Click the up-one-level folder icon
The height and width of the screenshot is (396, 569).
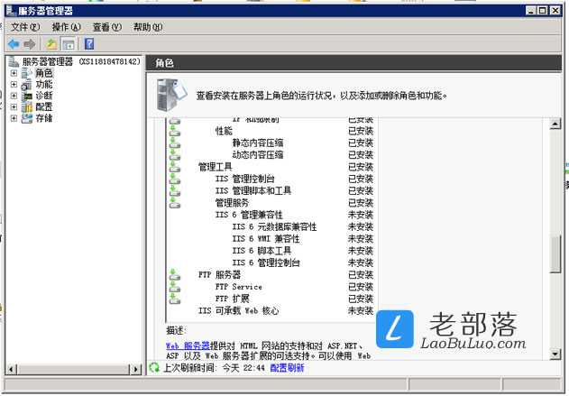(x=52, y=44)
